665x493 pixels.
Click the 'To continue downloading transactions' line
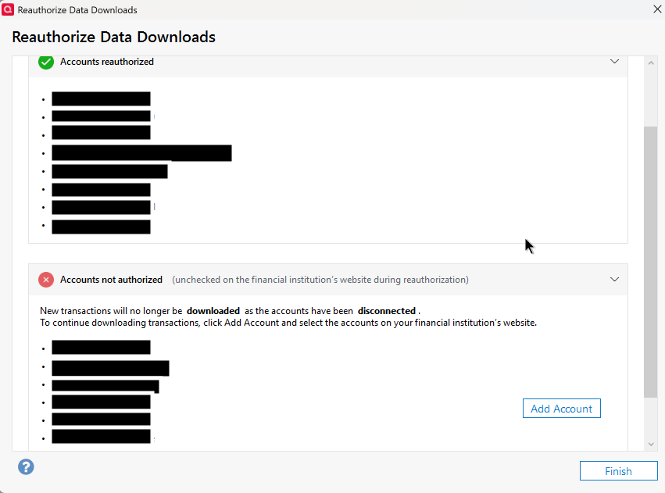pos(288,323)
